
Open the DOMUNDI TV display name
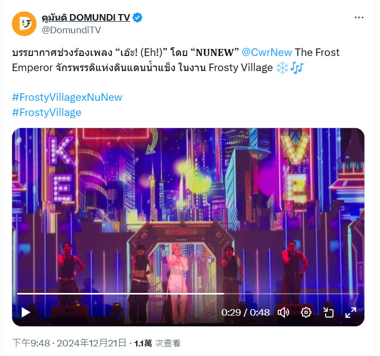tap(86, 18)
